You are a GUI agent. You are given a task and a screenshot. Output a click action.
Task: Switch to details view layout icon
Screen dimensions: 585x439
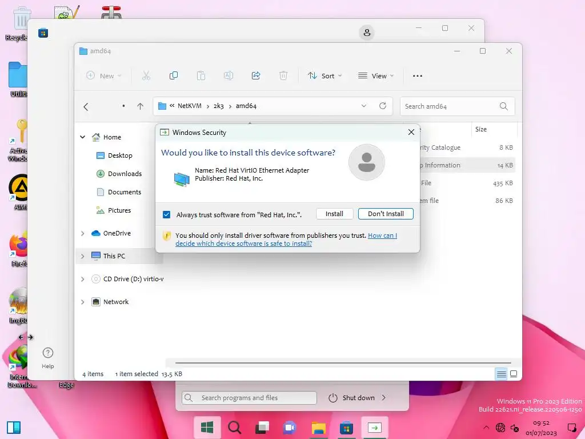tap(502, 374)
